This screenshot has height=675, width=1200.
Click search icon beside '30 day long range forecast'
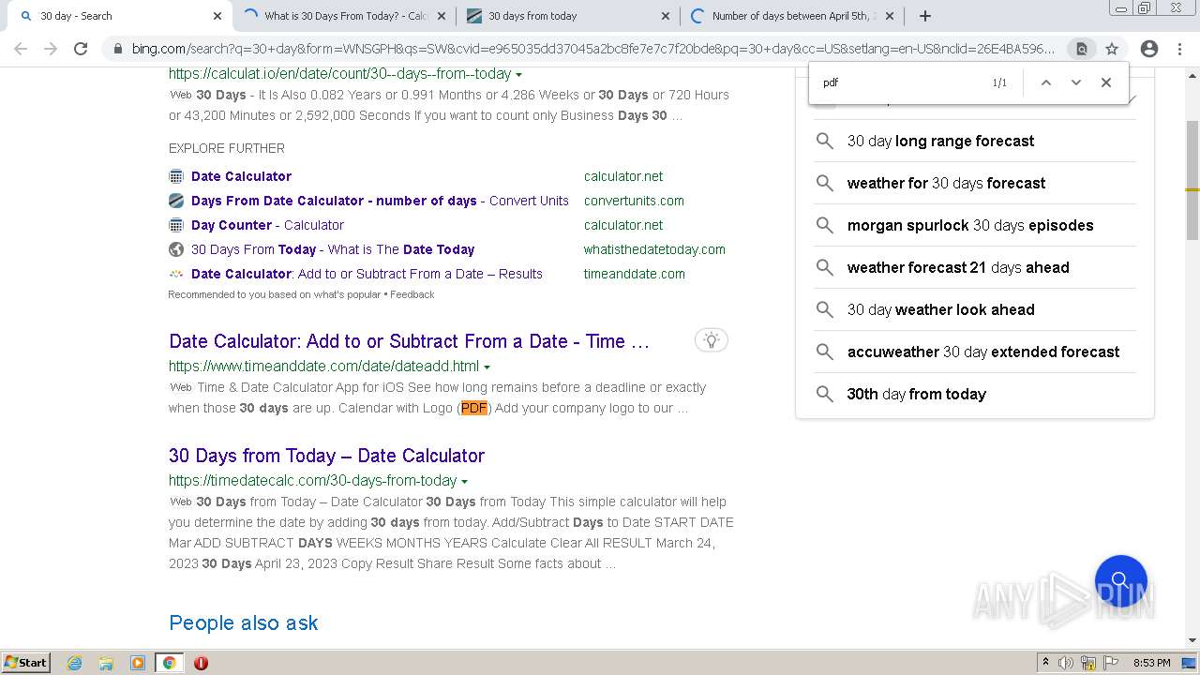point(825,141)
